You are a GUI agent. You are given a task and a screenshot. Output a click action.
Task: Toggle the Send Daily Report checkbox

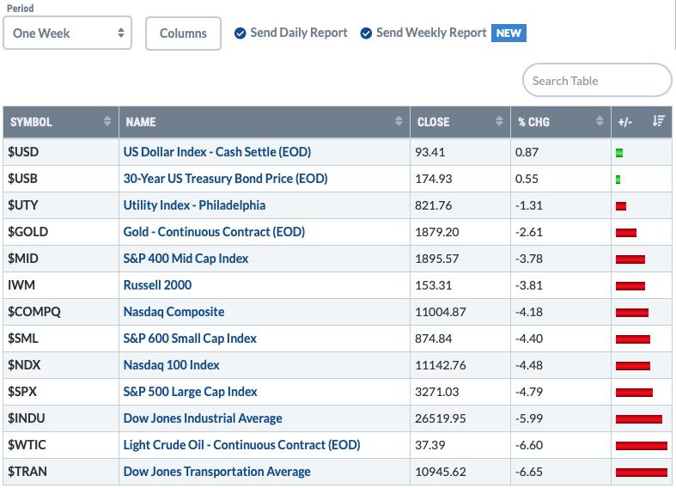pyautogui.click(x=241, y=34)
